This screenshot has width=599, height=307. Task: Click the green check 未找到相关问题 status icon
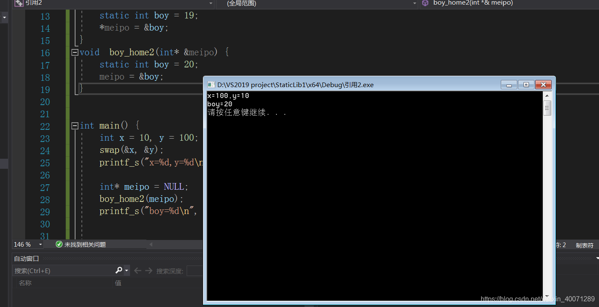pyautogui.click(x=59, y=245)
